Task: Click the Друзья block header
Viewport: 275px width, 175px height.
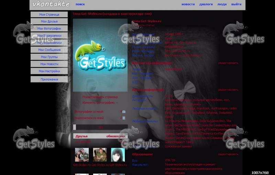Action: point(100,136)
